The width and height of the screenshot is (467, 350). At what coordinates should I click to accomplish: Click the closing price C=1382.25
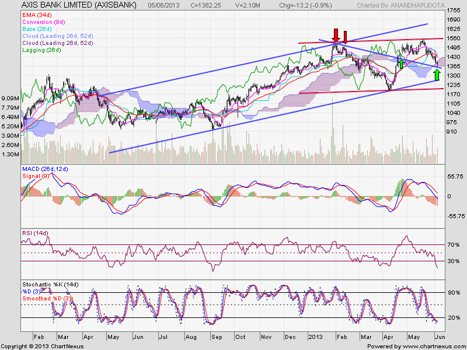206,5
